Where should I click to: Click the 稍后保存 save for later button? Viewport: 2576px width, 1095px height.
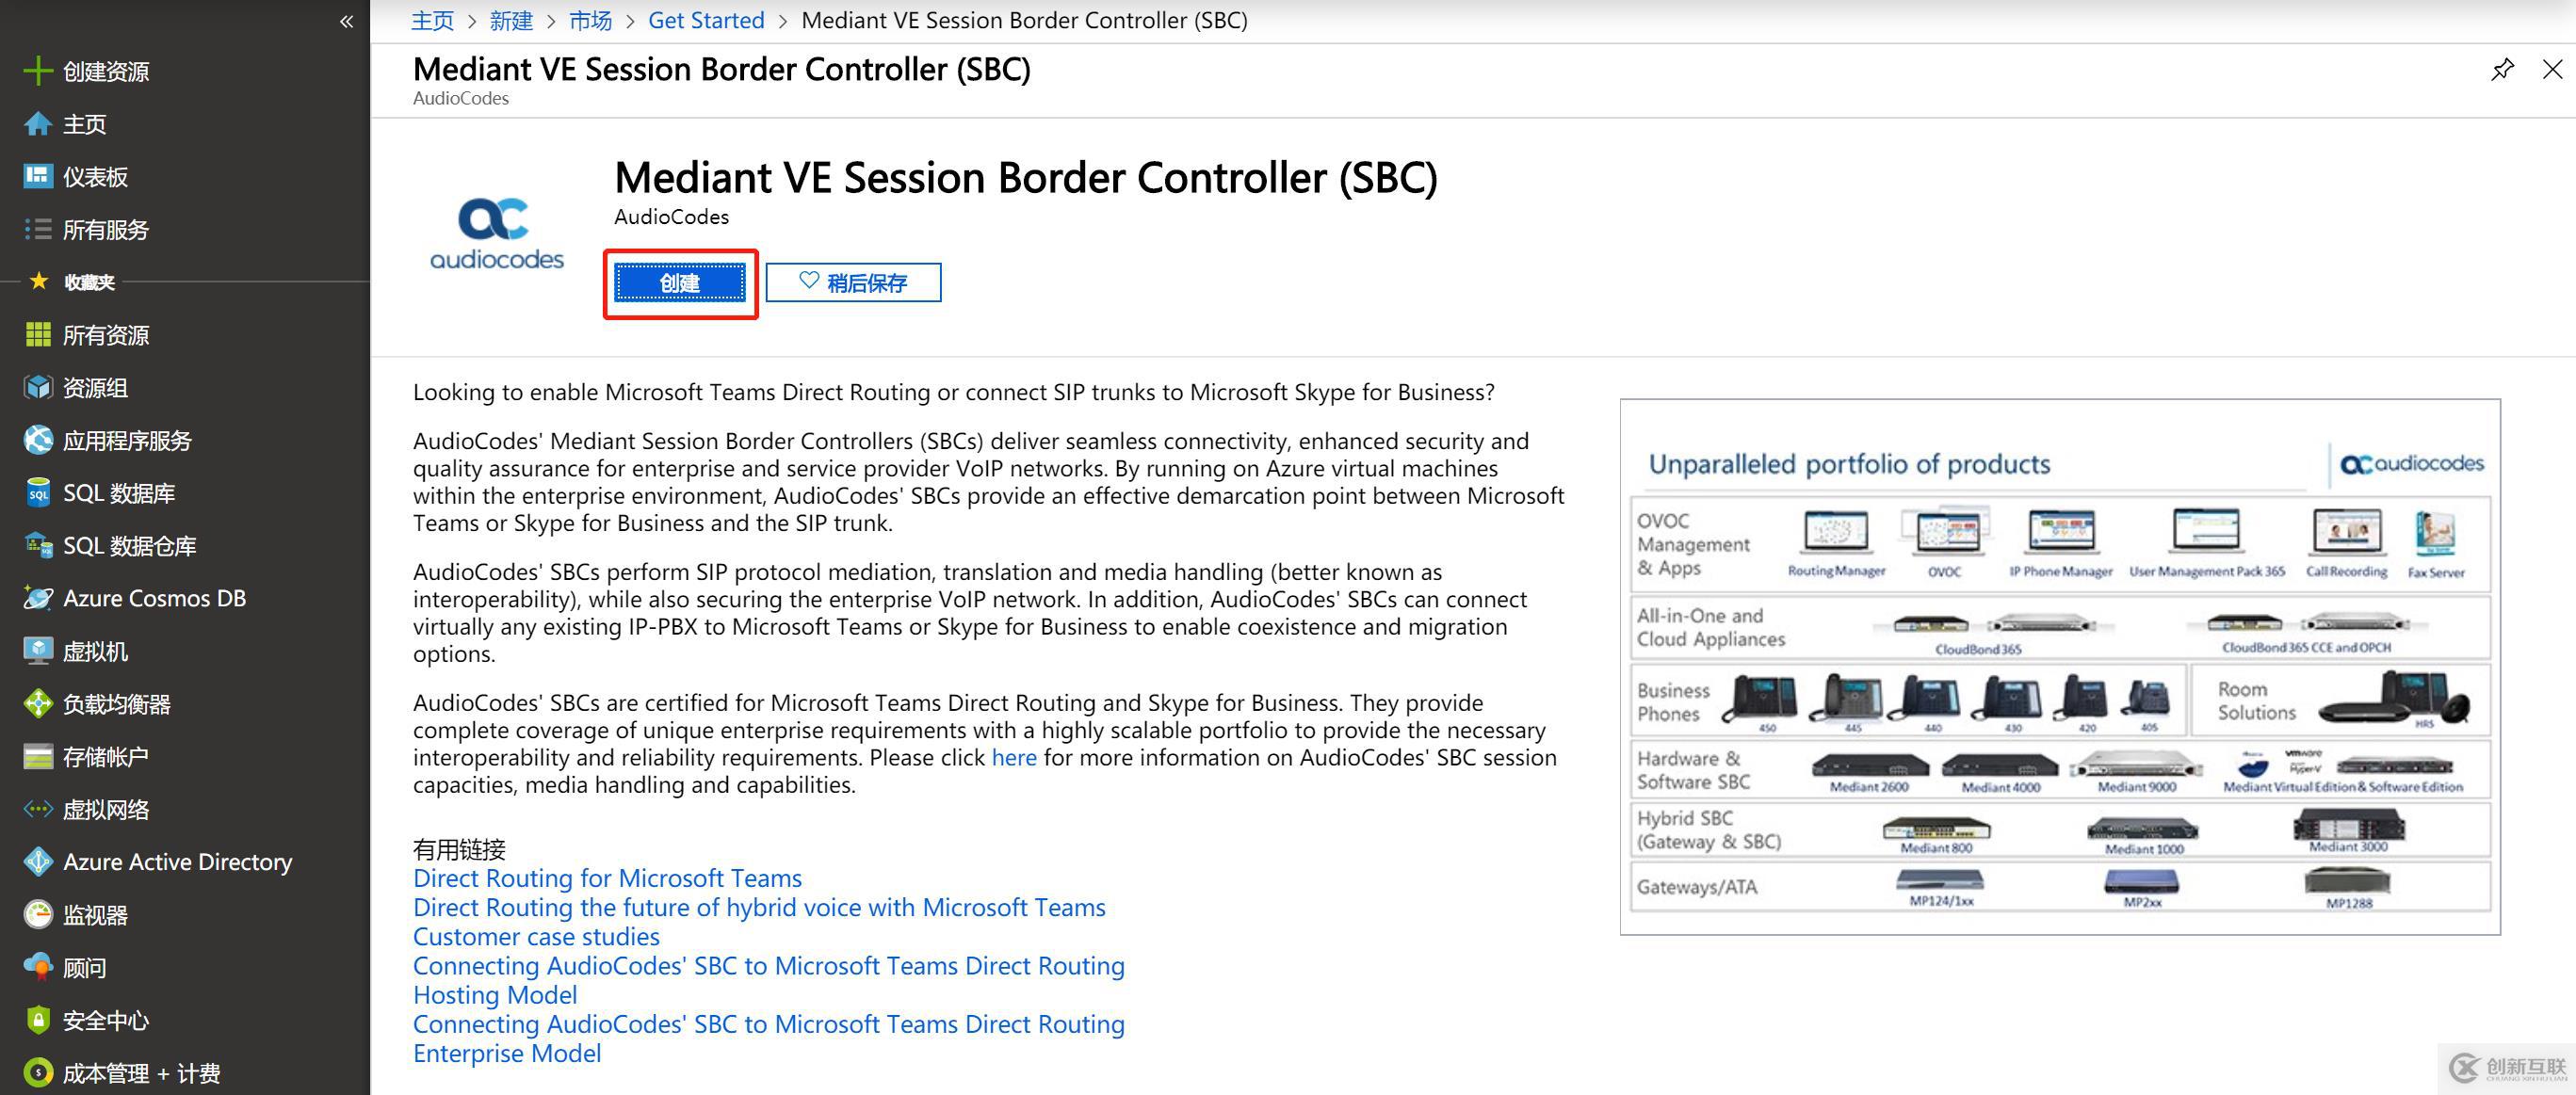pyautogui.click(x=856, y=282)
